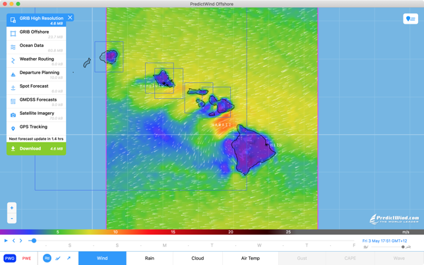The width and height of the screenshot is (424, 265).
Task: Open the Satellite Imagery option
Action: coord(36,115)
